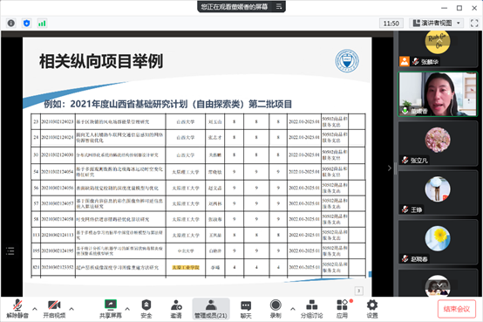This screenshot has width=483, height=322.
Task: Open screen-viewing options menu in top banner
Action: (279, 6)
